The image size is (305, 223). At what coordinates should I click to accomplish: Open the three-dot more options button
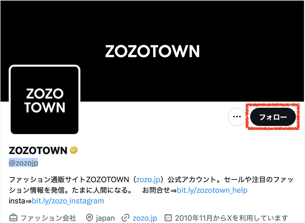pos(237,117)
